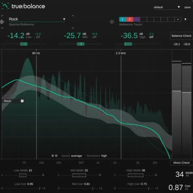The height and width of the screenshot is (193, 193).
Task: Click the Spectral Reference target icon
Action: point(2,22)
